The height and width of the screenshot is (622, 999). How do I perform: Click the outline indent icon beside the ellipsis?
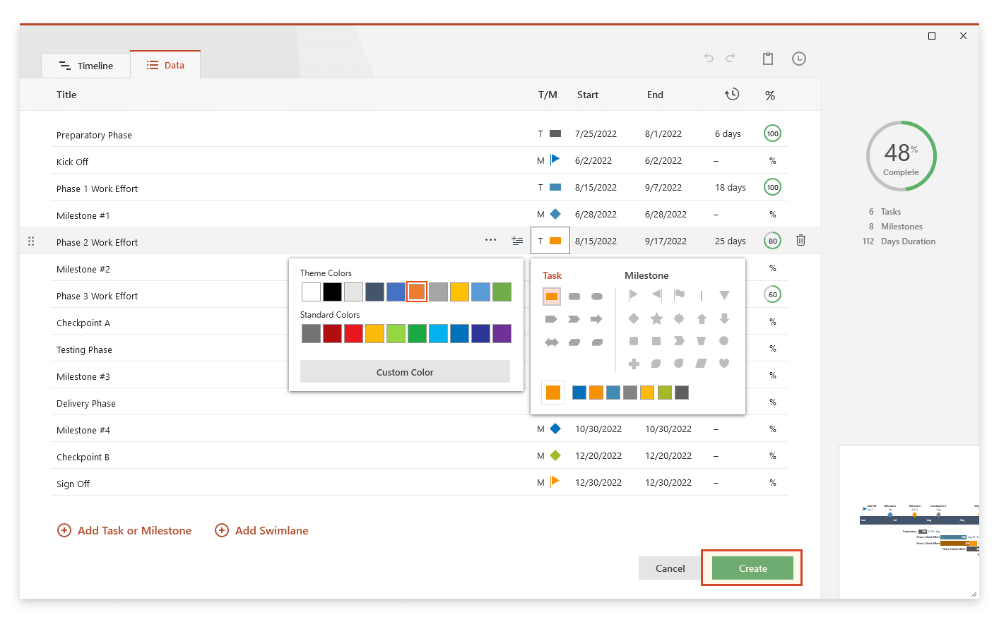click(x=517, y=240)
